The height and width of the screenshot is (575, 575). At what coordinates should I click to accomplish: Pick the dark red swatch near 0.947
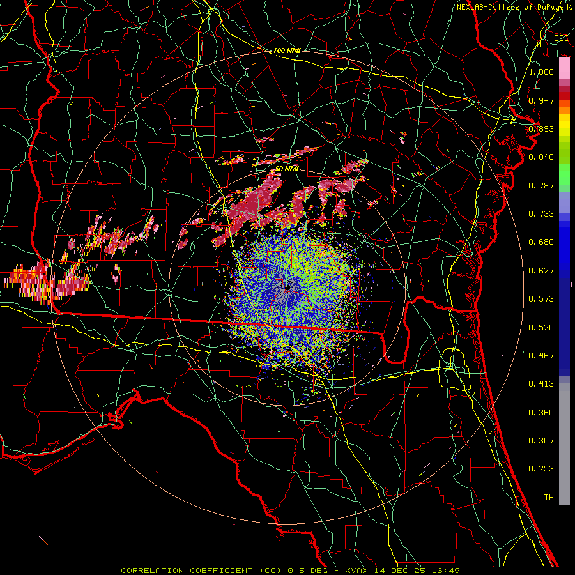(564, 95)
